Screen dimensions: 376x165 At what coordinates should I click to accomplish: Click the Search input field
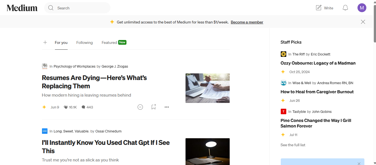click(77, 8)
